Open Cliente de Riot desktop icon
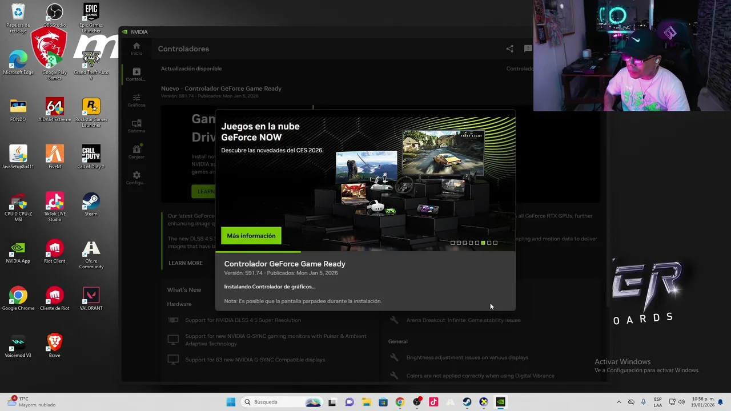 (x=55, y=299)
